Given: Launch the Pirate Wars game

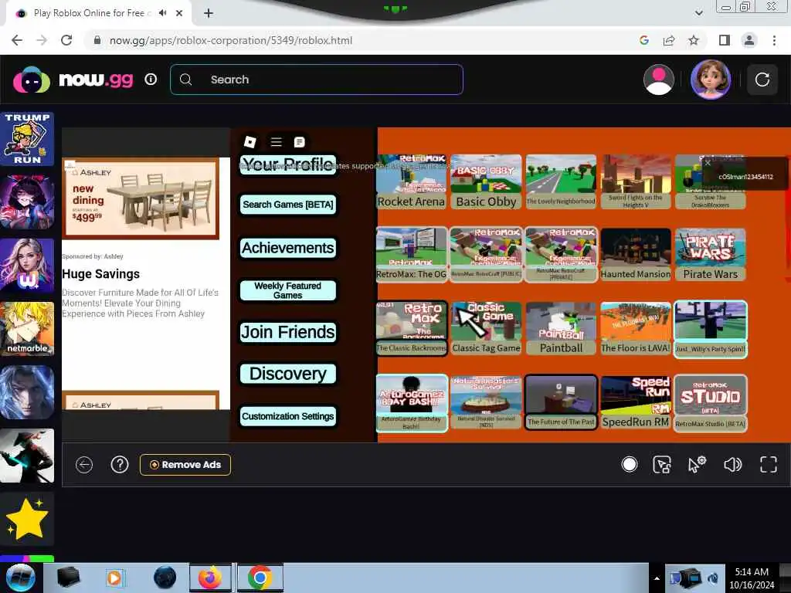Looking at the screenshot, I should pyautogui.click(x=711, y=254).
